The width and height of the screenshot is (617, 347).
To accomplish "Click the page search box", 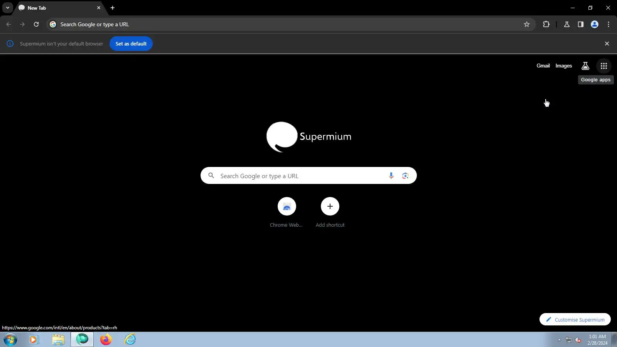I will click(x=308, y=175).
